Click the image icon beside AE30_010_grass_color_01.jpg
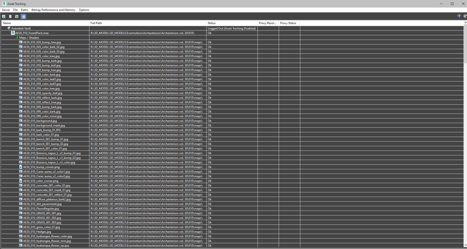The width and height of the screenshot is (467, 249). [21, 227]
